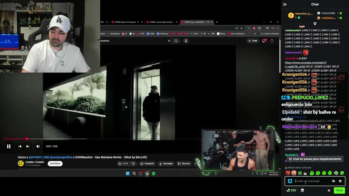Skip to the next video

28,146
